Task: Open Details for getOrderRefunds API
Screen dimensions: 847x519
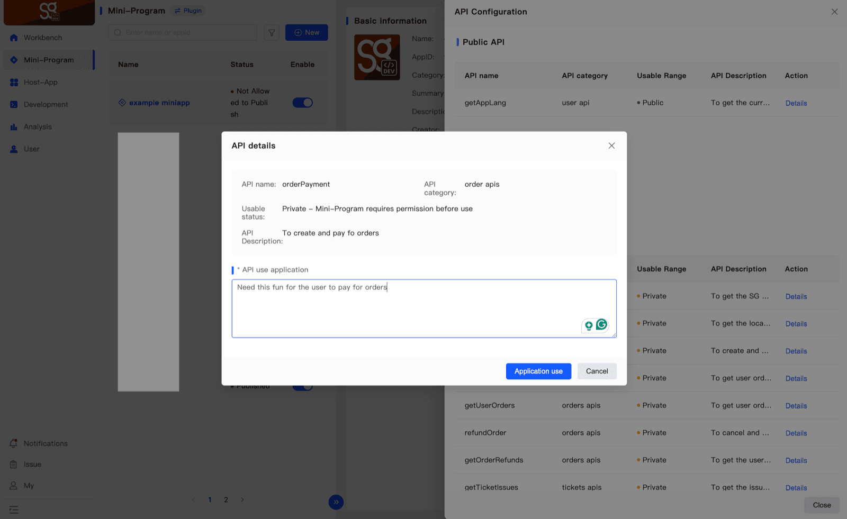Action: click(796, 460)
